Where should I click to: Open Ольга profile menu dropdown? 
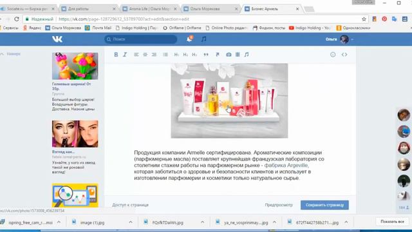pos(339,39)
